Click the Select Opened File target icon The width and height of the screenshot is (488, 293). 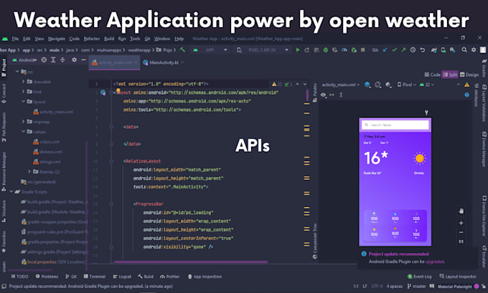44,60
